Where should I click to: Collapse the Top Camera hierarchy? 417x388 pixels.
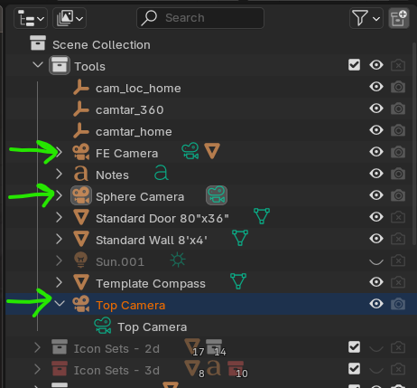(x=60, y=304)
